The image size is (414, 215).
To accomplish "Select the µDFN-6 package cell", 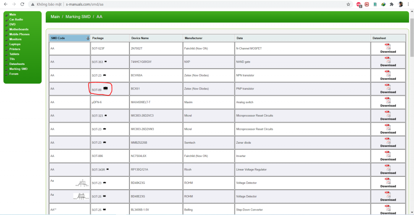I will (x=110, y=102).
